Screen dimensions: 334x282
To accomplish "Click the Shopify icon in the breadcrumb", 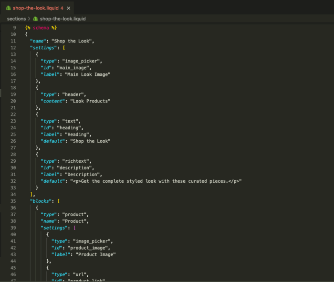I will pyautogui.click(x=35, y=19).
